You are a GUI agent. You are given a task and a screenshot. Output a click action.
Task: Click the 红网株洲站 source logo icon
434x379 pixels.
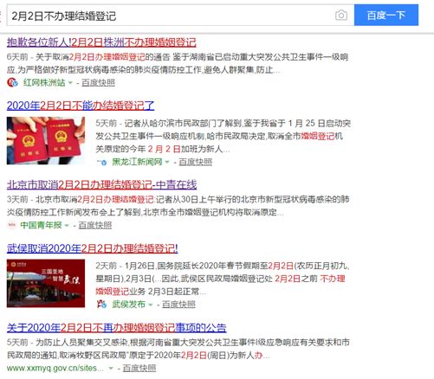[12, 83]
